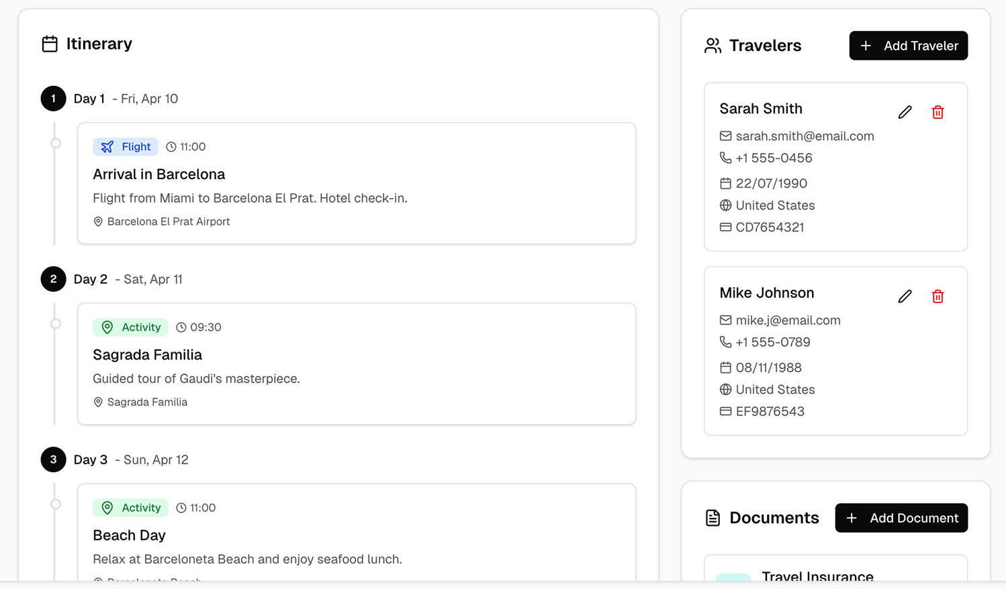
Task: Click the Activity tag on Sagrada Familia card
Action: pyautogui.click(x=131, y=327)
